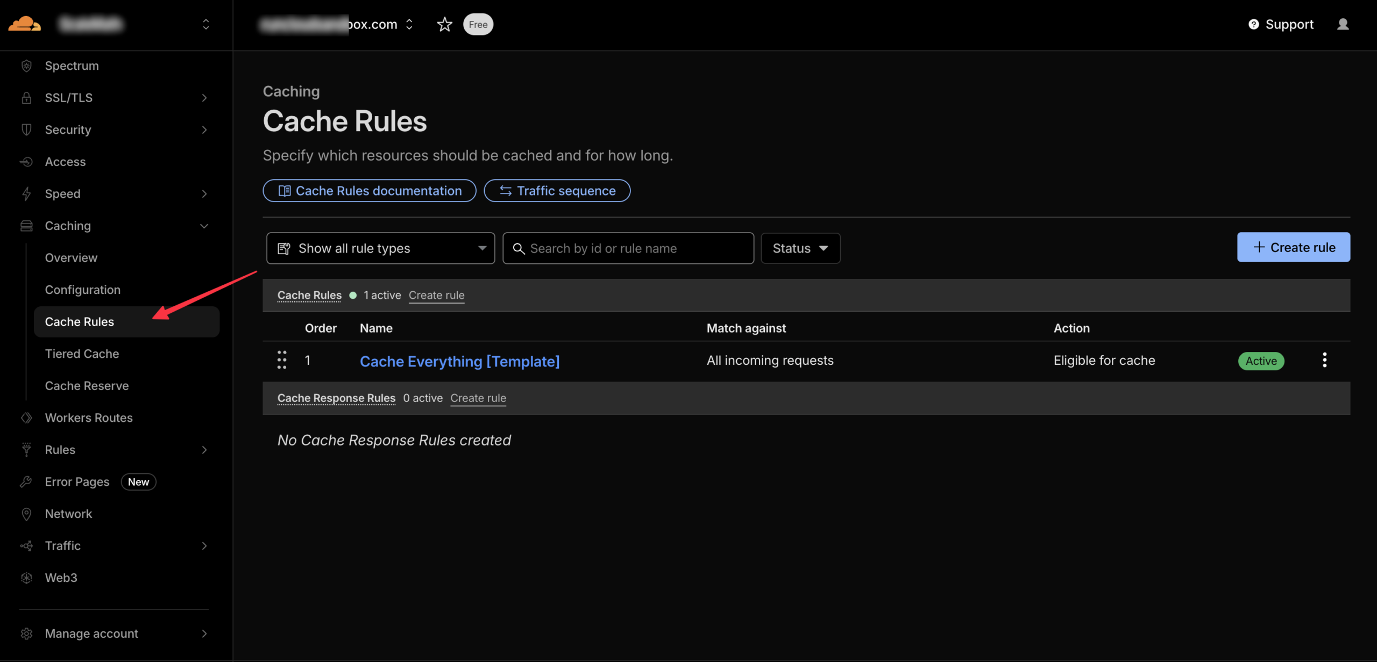Click the Active status badge
Image resolution: width=1377 pixels, height=662 pixels.
1261,361
